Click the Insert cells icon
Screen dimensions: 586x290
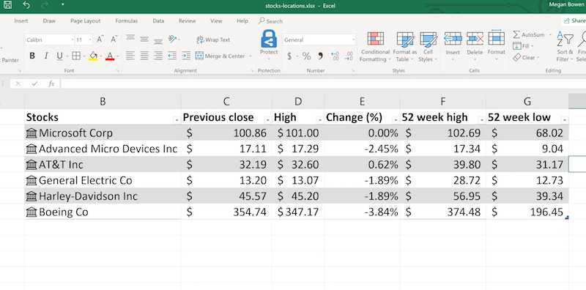tap(453, 39)
